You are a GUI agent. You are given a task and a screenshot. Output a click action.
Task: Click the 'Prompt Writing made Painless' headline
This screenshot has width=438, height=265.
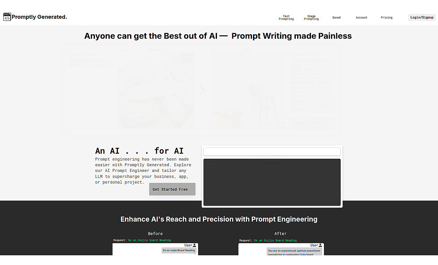292,36
